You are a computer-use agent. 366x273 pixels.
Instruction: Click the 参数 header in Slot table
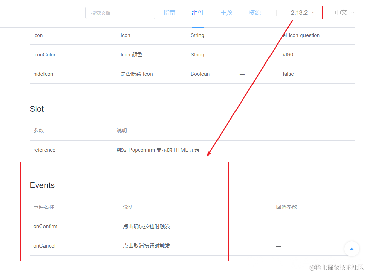click(38, 130)
